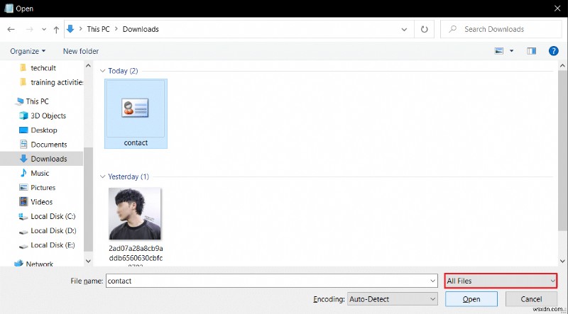Open the recent locations chevron

click(x=44, y=30)
